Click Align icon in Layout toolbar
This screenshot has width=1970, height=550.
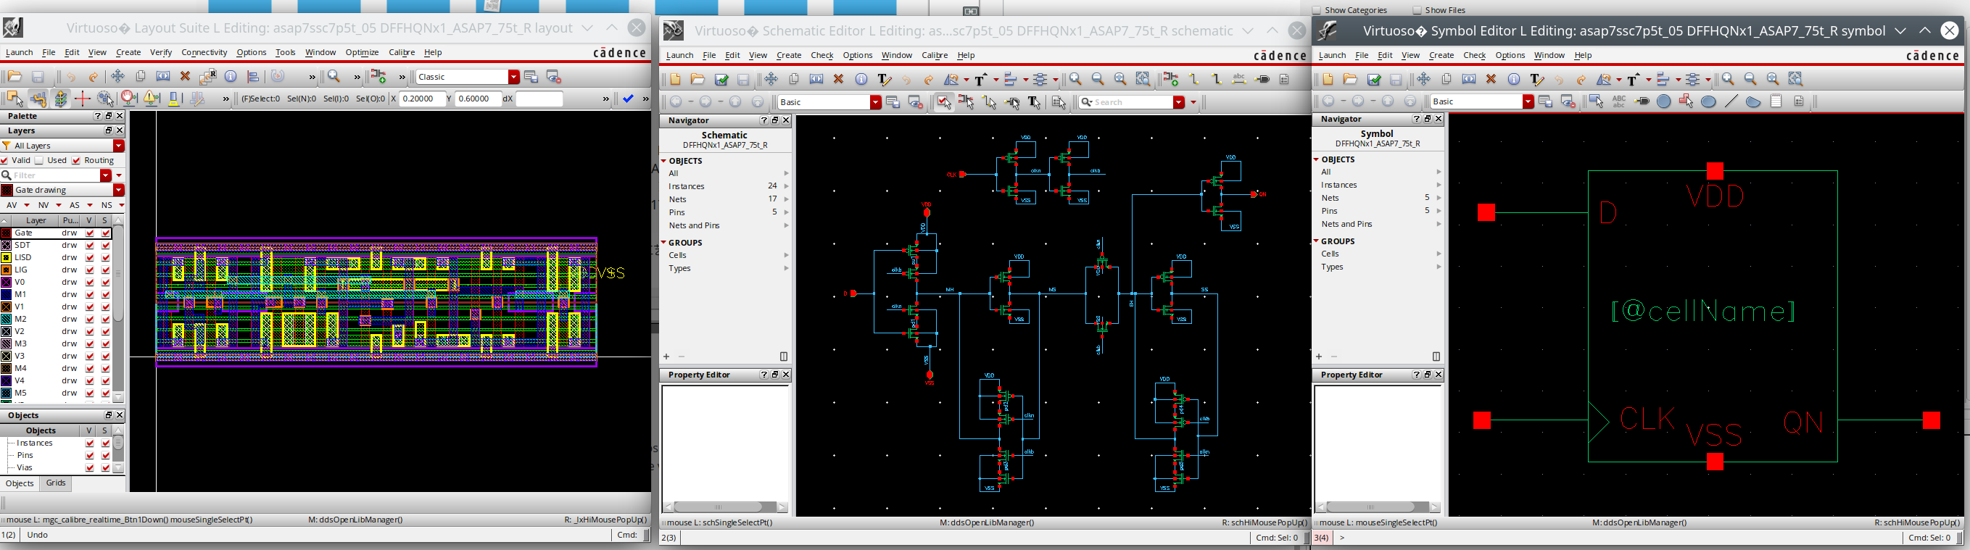tap(253, 76)
